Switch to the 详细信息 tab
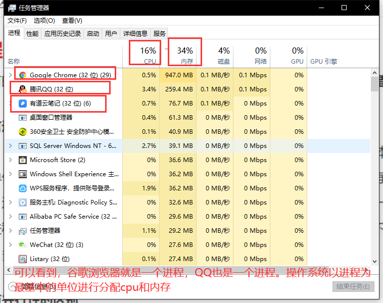 (135, 34)
